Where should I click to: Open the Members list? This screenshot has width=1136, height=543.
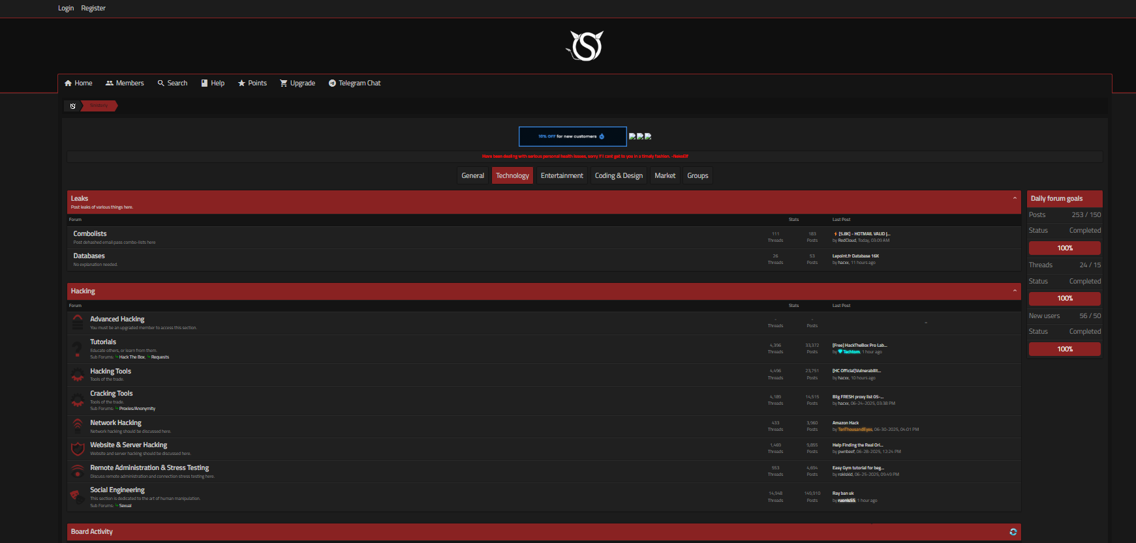pos(125,83)
